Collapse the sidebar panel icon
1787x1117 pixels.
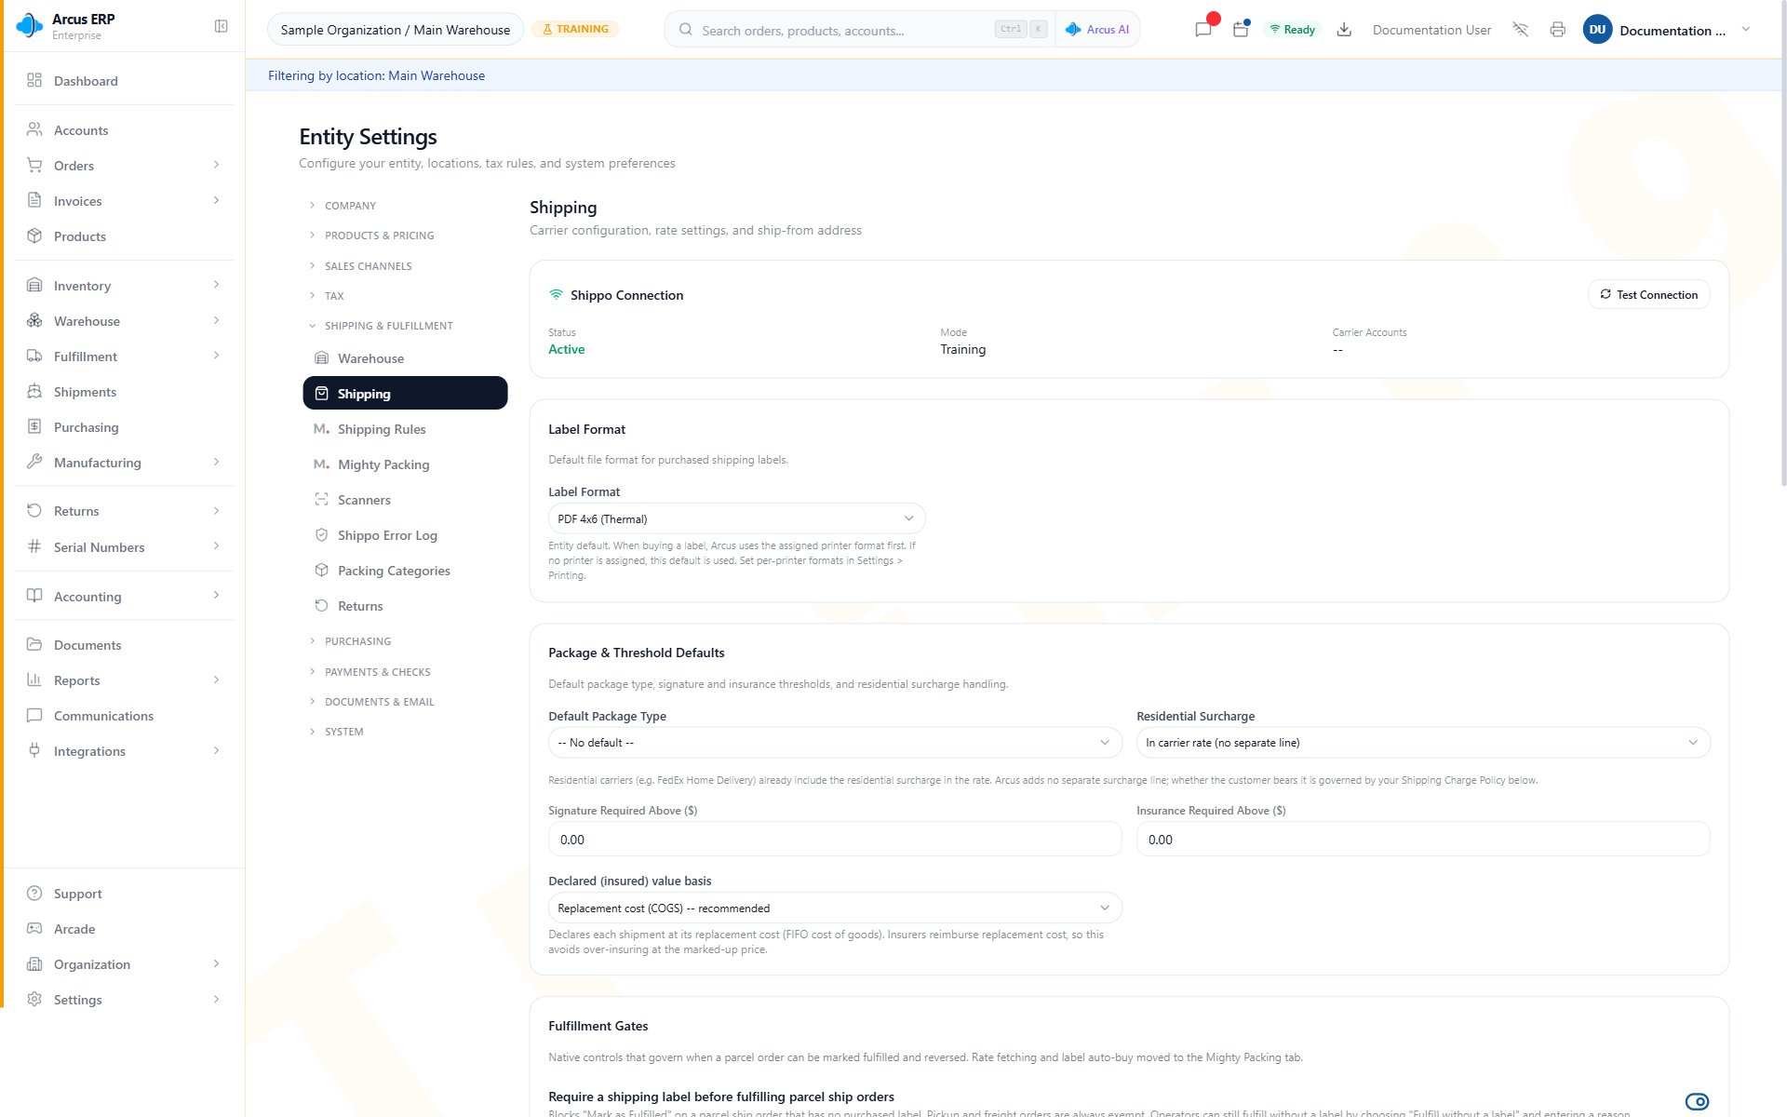tap(221, 26)
